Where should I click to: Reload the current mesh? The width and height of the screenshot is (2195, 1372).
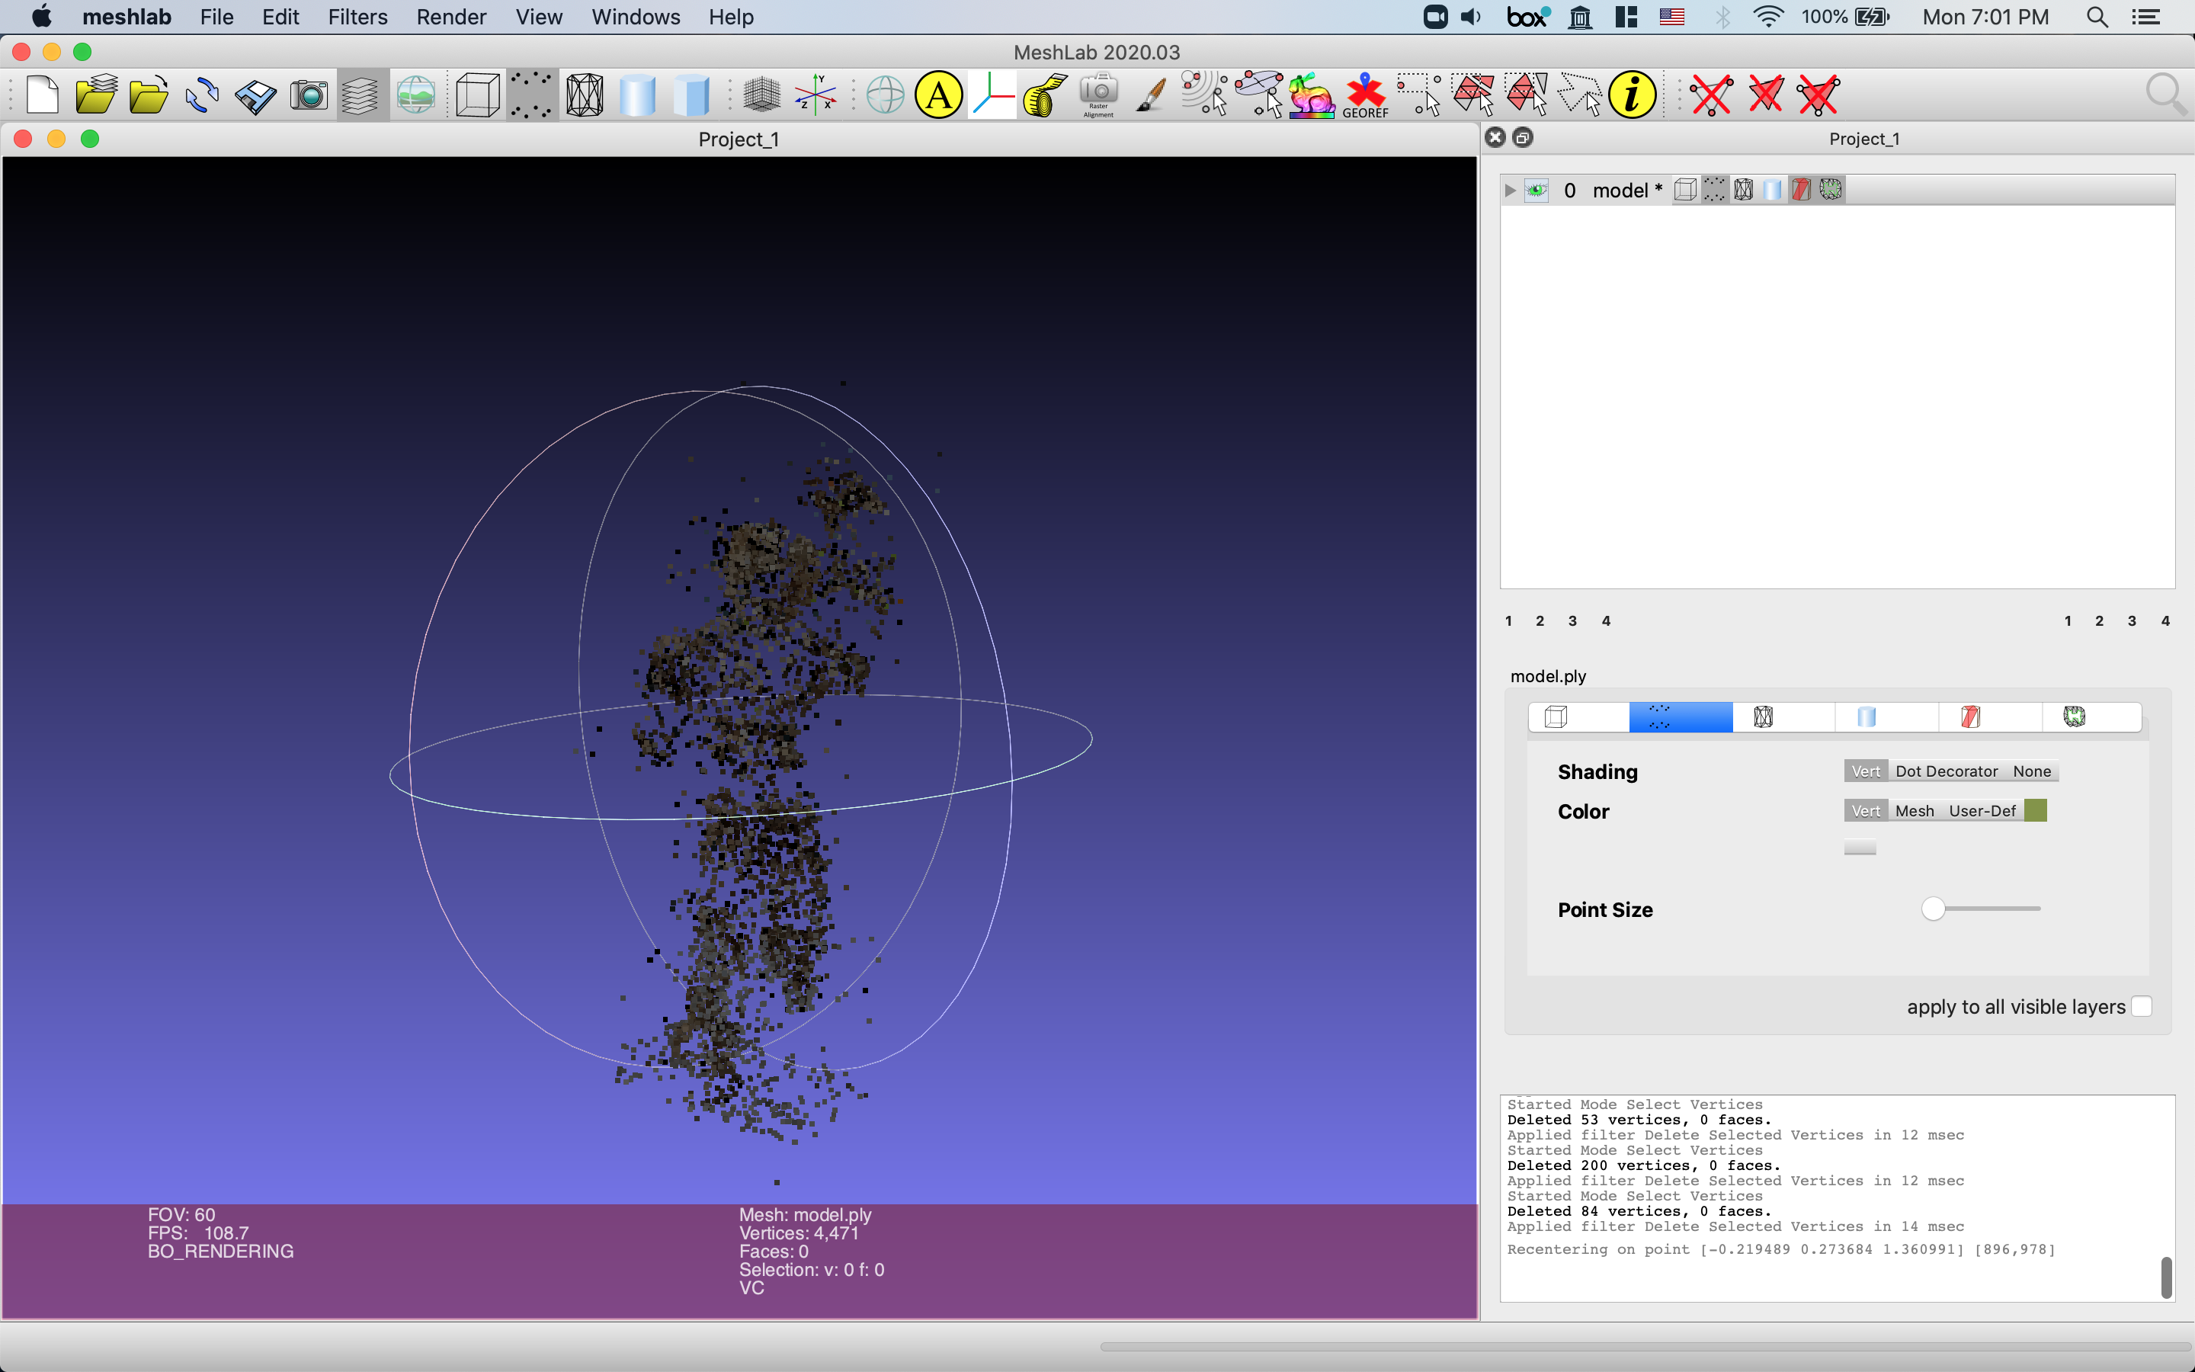tap(201, 95)
